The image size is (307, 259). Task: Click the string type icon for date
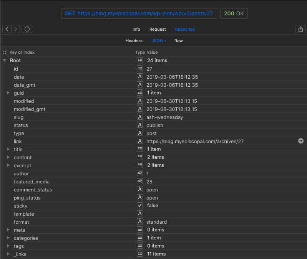click(140, 77)
